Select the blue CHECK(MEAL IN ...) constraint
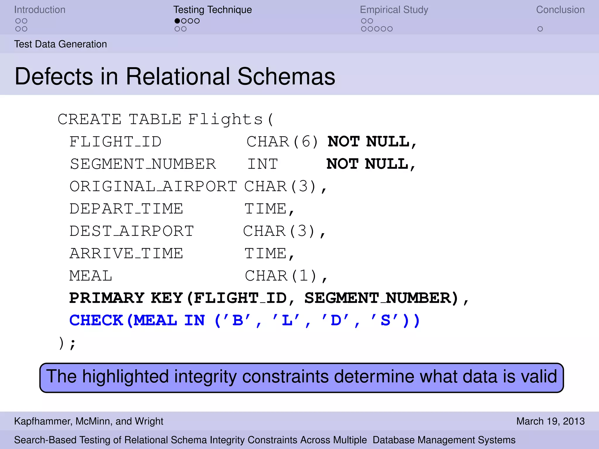This screenshot has width=599, height=449. point(245,320)
